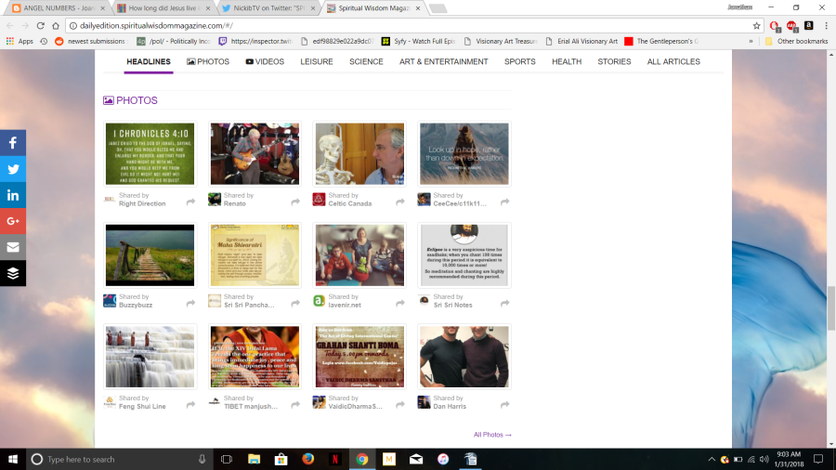Share page via the Facebook sidebar icon
Screen dimensions: 836x470
[13, 143]
